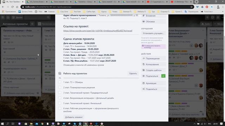Open the Еда bookmark folder
This screenshot has width=225, height=126.
152,12
